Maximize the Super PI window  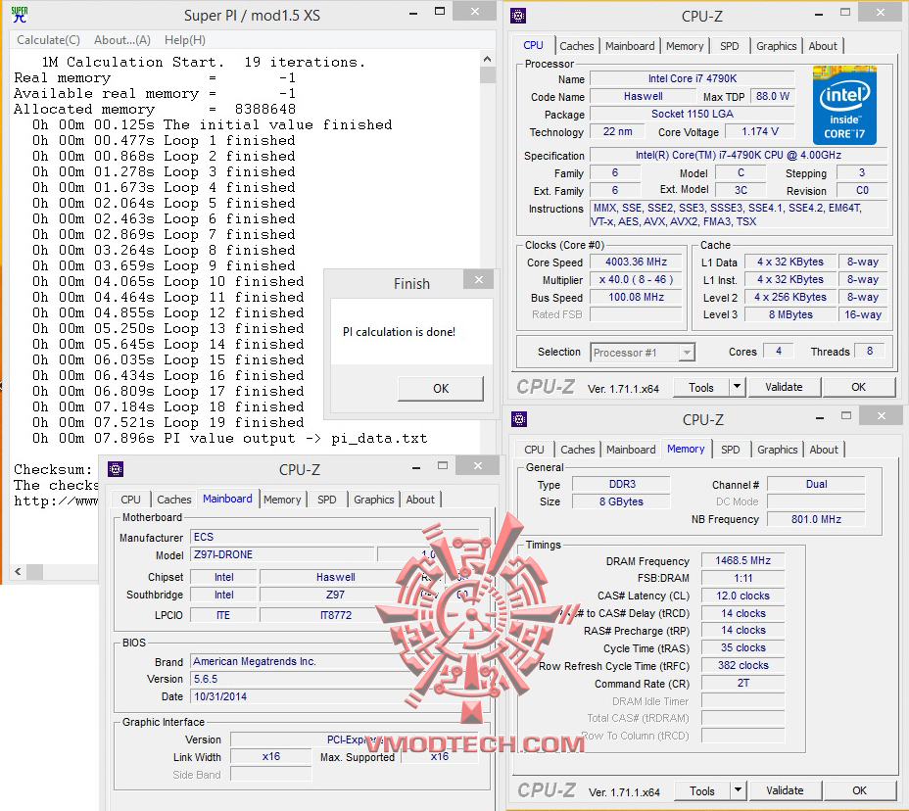[440, 12]
